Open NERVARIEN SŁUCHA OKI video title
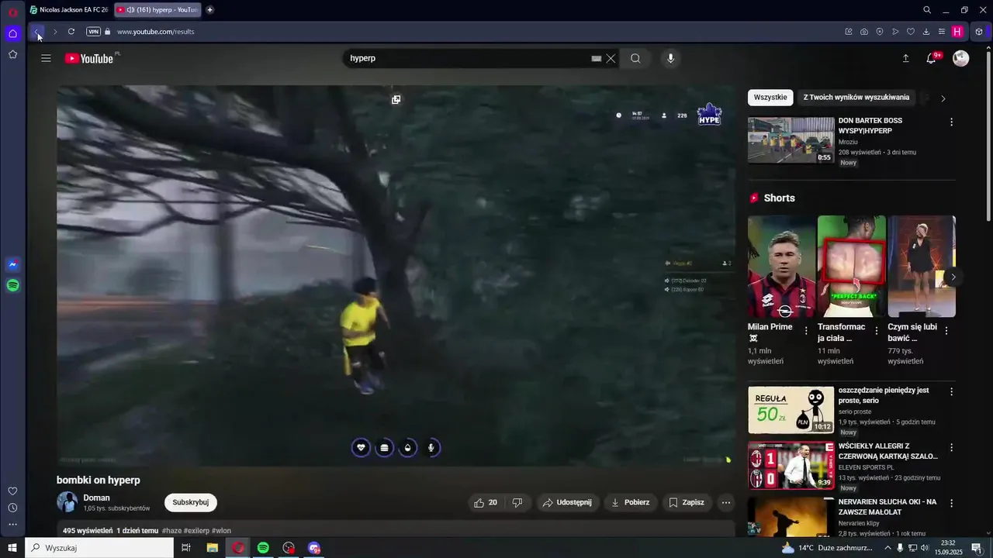This screenshot has height=558, width=993. pyautogui.click(x=887, y=507)
